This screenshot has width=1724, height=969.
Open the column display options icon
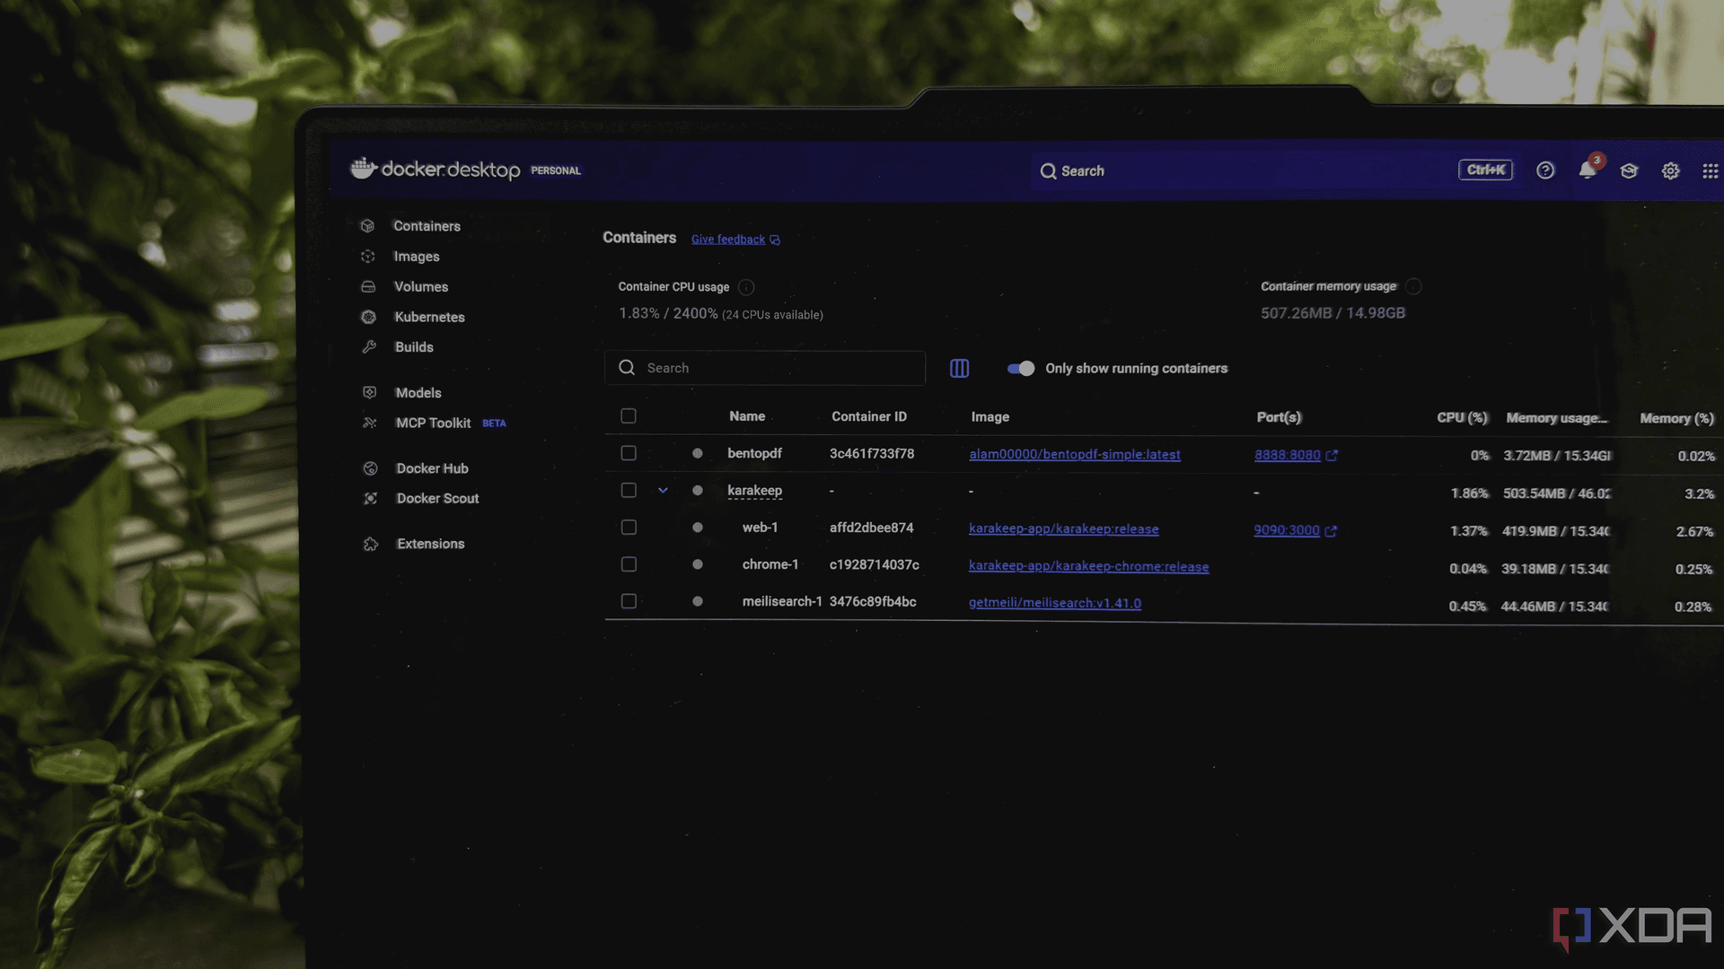[x=959, y=368]
